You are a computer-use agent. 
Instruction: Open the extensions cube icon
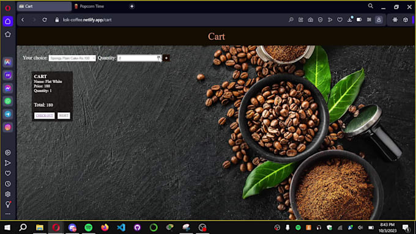406,20
